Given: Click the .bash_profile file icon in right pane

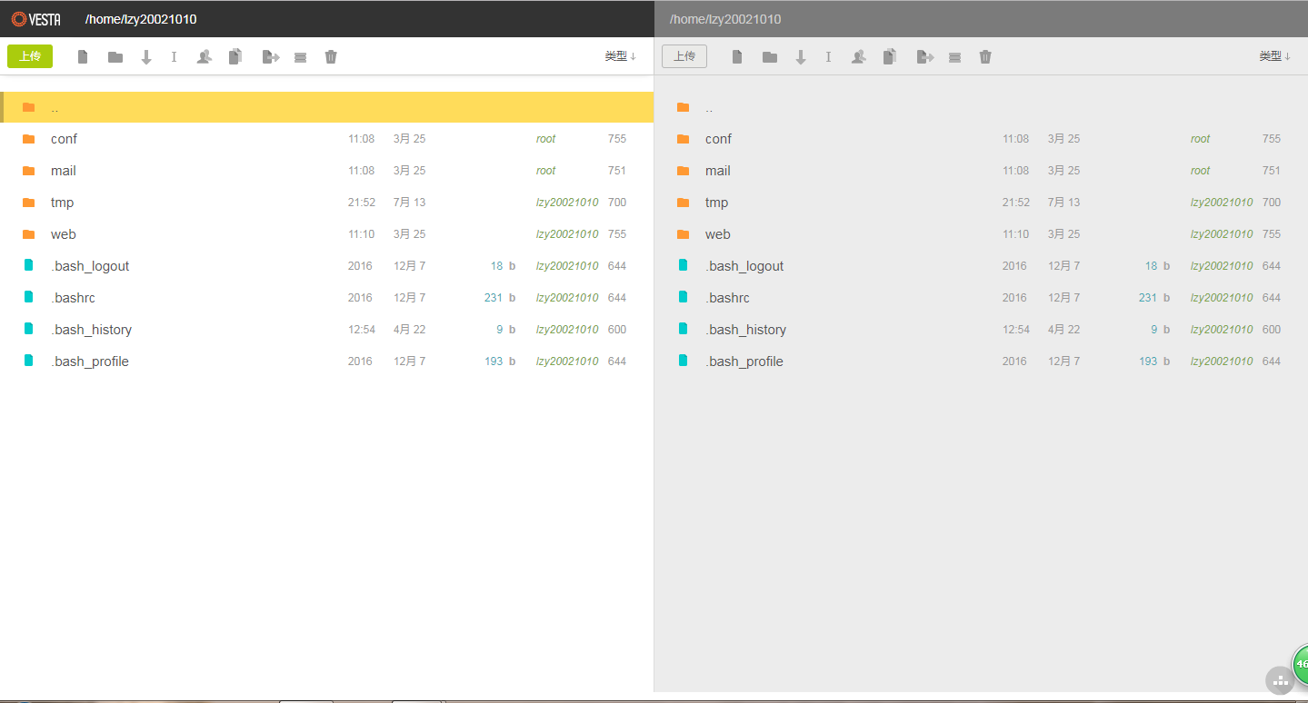Looking at the screenshot, I should click(684, 361).
